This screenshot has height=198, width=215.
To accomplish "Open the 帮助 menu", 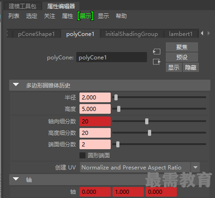I will pos(121,16).
